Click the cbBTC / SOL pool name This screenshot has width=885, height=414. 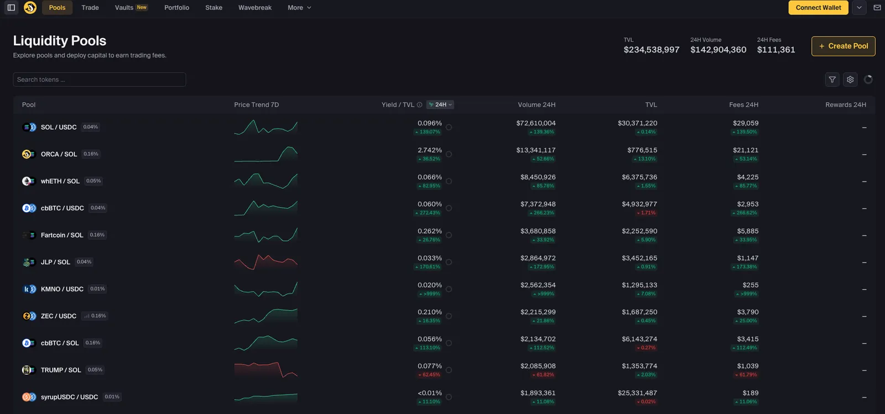point(60,343)
